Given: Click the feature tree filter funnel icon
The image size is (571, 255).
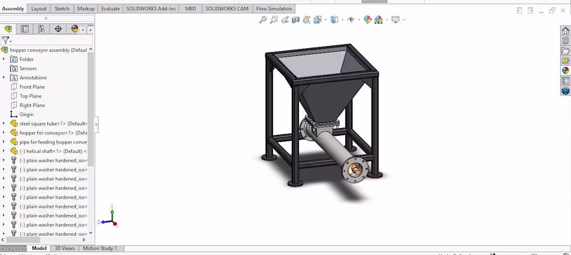Looking at the screenshot, I should [x=6, y=40].
